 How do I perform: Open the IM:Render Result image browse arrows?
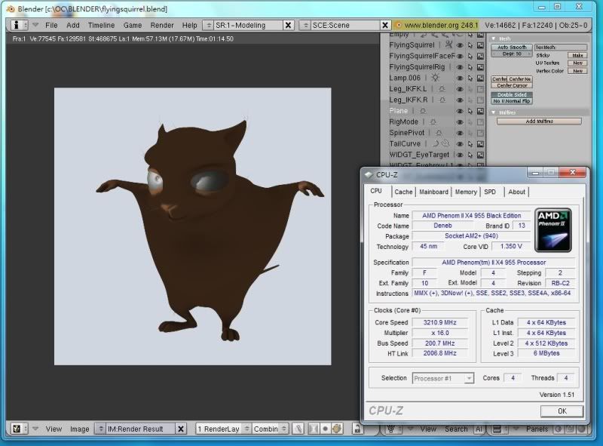[x=100, y=429]
